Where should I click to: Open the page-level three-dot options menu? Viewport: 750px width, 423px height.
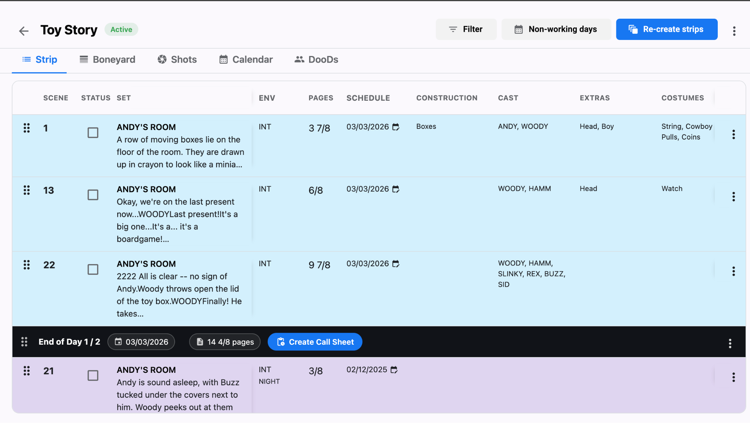[734, 31]
